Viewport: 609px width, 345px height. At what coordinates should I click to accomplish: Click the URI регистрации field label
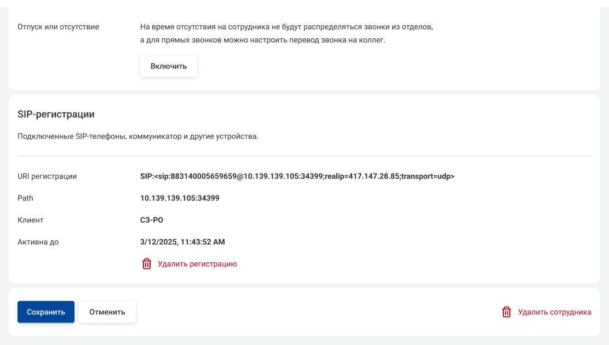pyautogui.click(x=47, y=176)
